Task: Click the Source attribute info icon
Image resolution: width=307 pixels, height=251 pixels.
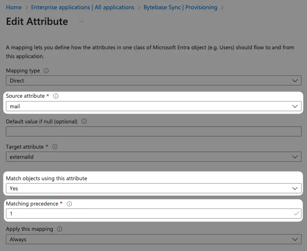Action: (x=56, y=96)
